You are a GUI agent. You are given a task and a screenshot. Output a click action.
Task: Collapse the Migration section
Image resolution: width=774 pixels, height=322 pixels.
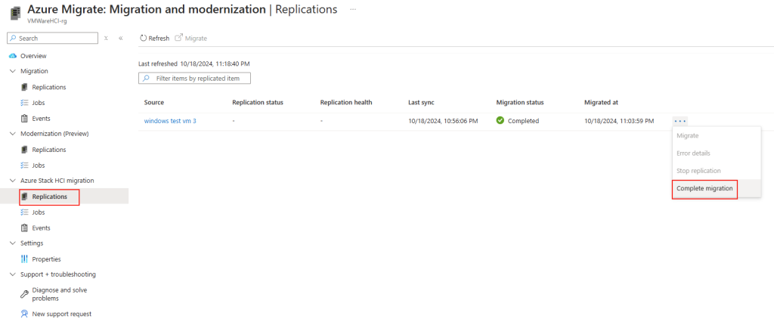tap(13, 71)
